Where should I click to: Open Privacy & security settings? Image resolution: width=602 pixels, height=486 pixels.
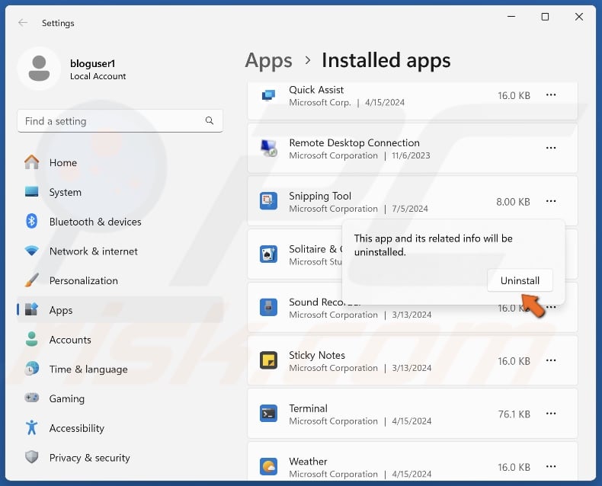120,458
